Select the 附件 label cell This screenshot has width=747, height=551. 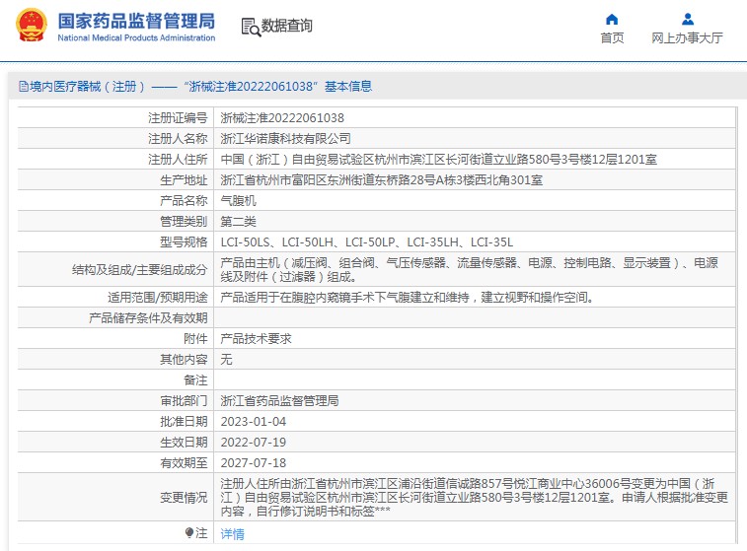(195, 339)
